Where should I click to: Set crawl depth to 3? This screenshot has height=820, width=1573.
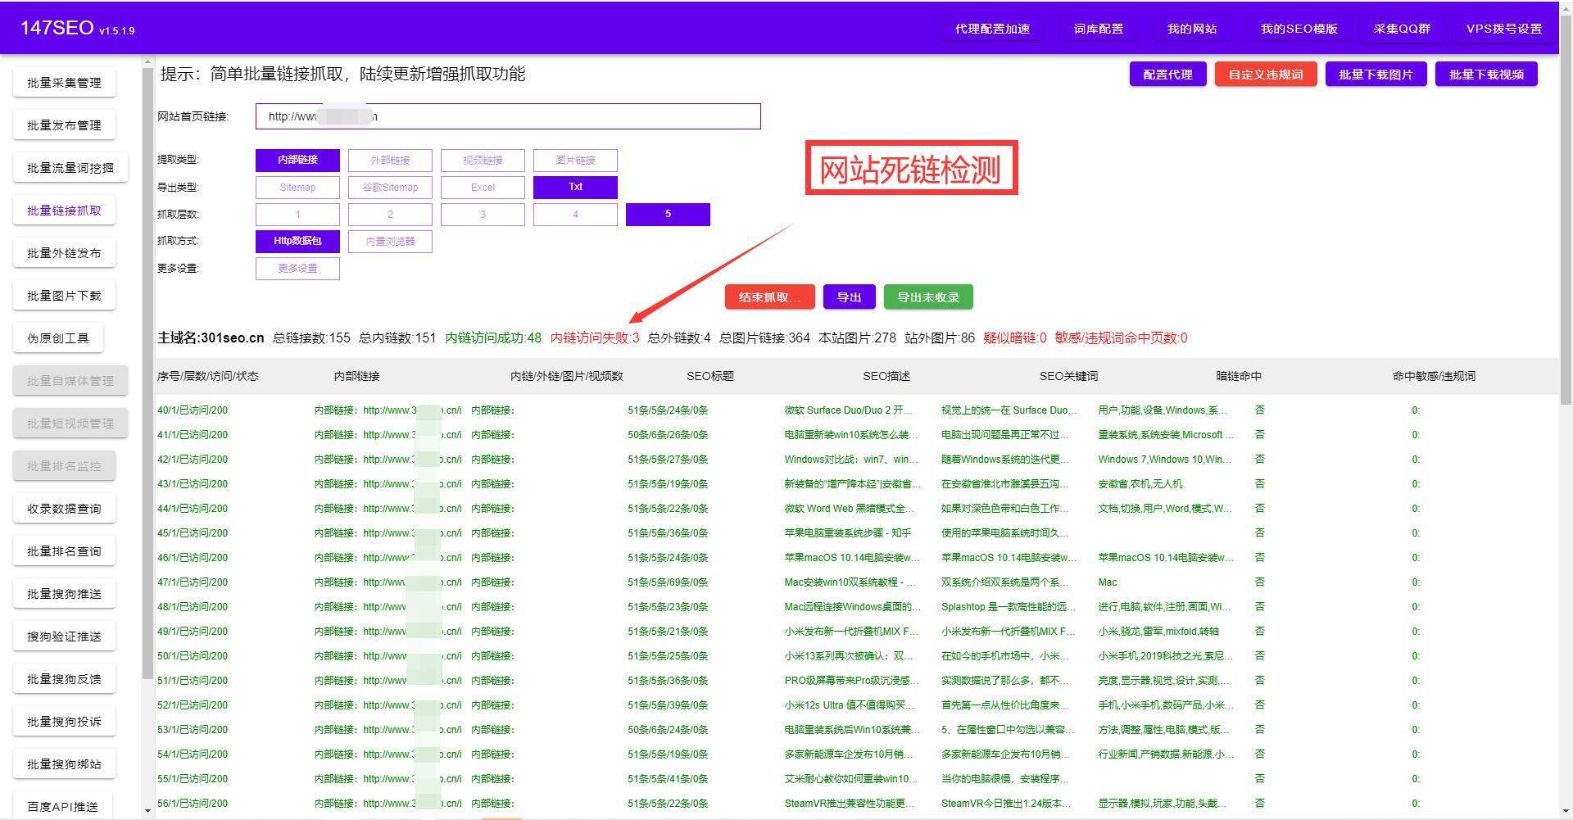[483, 215]
